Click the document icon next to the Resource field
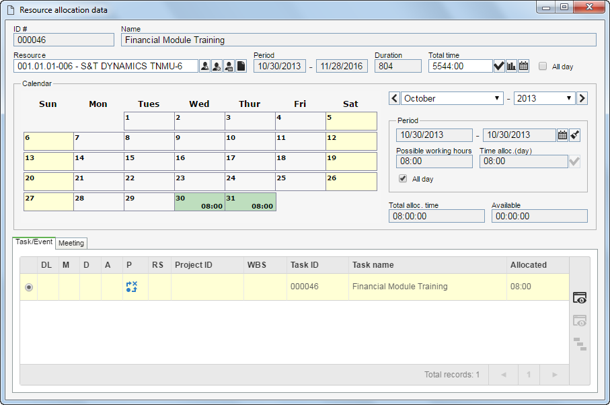 (x=241, y=66)
